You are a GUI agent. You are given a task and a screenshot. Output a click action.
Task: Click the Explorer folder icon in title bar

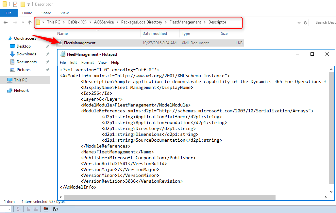click(x=5, y=4)
